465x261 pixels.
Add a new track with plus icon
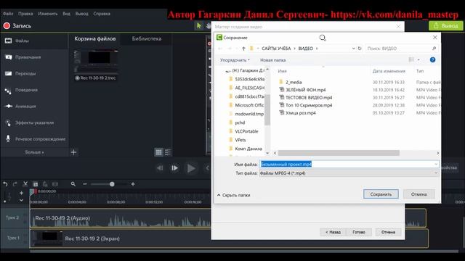(x=21, y=193)
